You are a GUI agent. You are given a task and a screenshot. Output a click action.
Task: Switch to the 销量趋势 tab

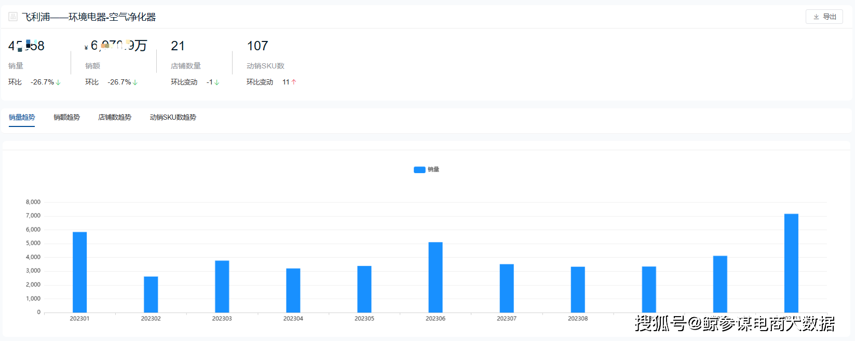point(22,117)
